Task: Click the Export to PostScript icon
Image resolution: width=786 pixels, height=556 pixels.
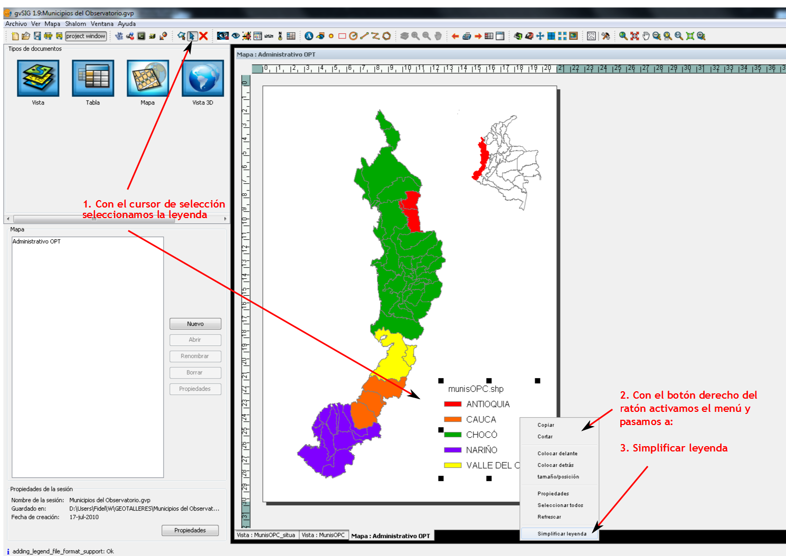Action: click(59, 36)
